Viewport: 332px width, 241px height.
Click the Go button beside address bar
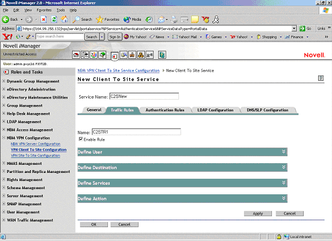pyautogui.click(x=306, y=28)
